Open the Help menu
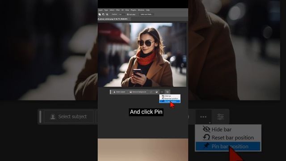Screen dimensions: 286x161 click(148, 10)
